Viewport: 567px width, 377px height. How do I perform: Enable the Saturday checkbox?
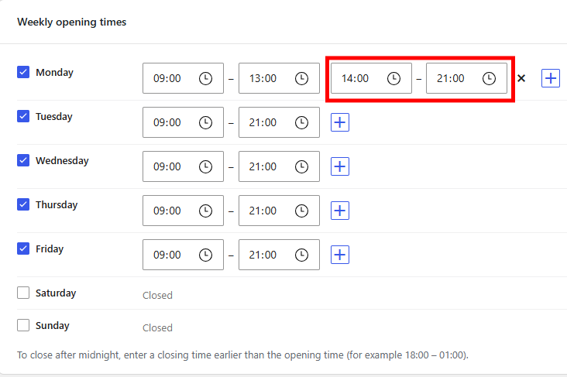pos(23,293)
